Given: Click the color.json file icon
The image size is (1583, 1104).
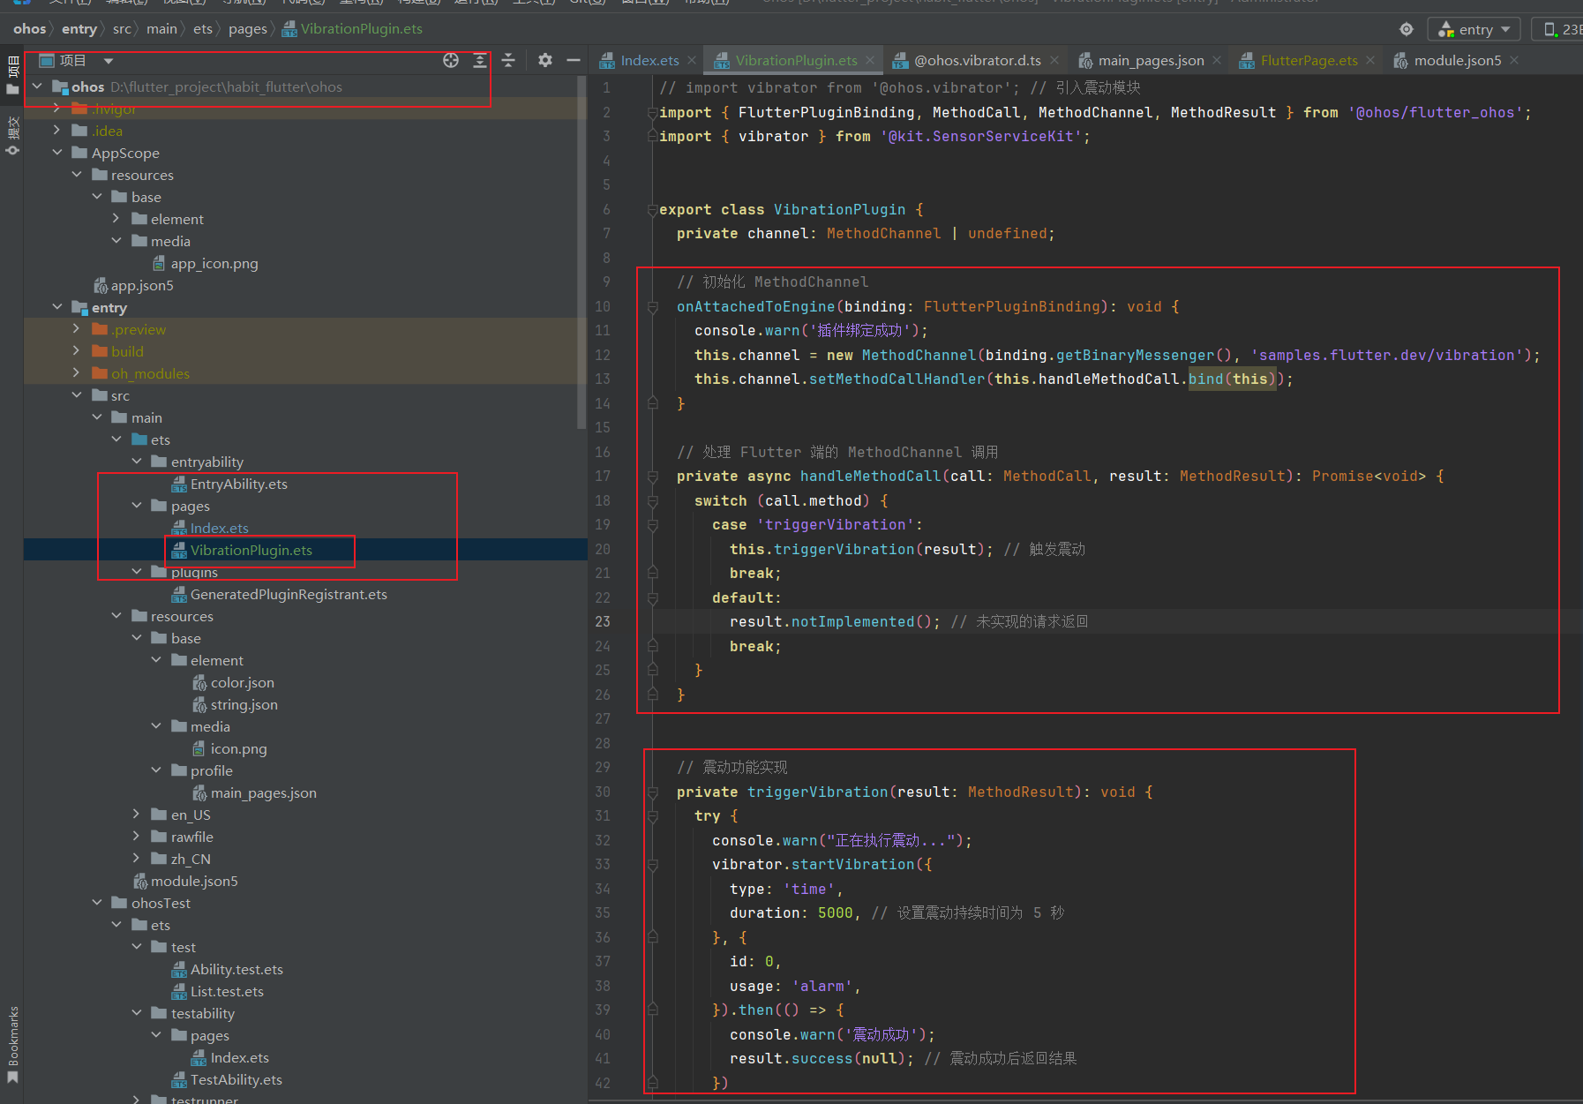Looking at the screenshot, I should (199, 682).
